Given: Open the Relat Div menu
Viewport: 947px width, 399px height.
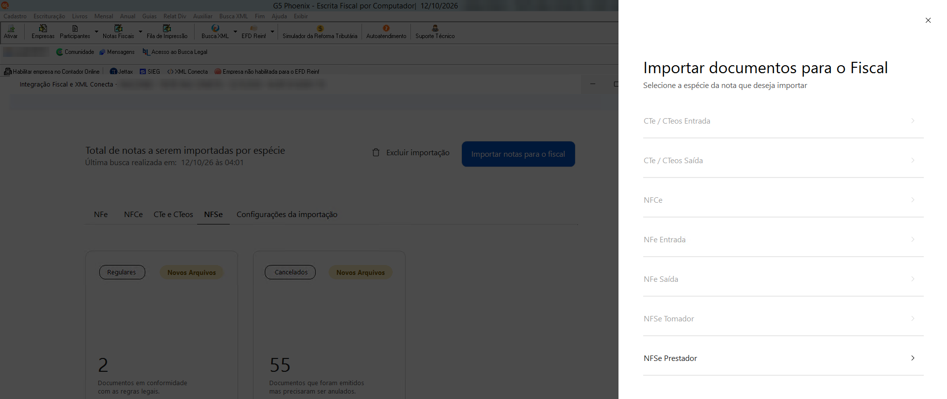Looking at the screenshot, I should pyautogui.click(x=175, y=16).
